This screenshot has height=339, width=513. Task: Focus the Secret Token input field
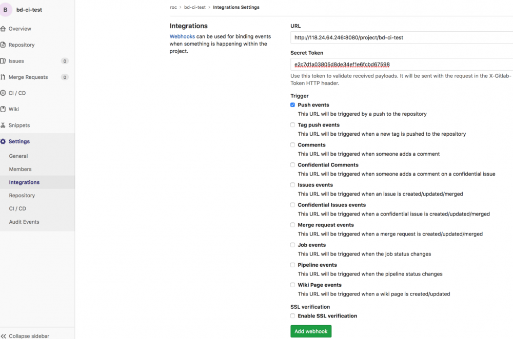400,65
